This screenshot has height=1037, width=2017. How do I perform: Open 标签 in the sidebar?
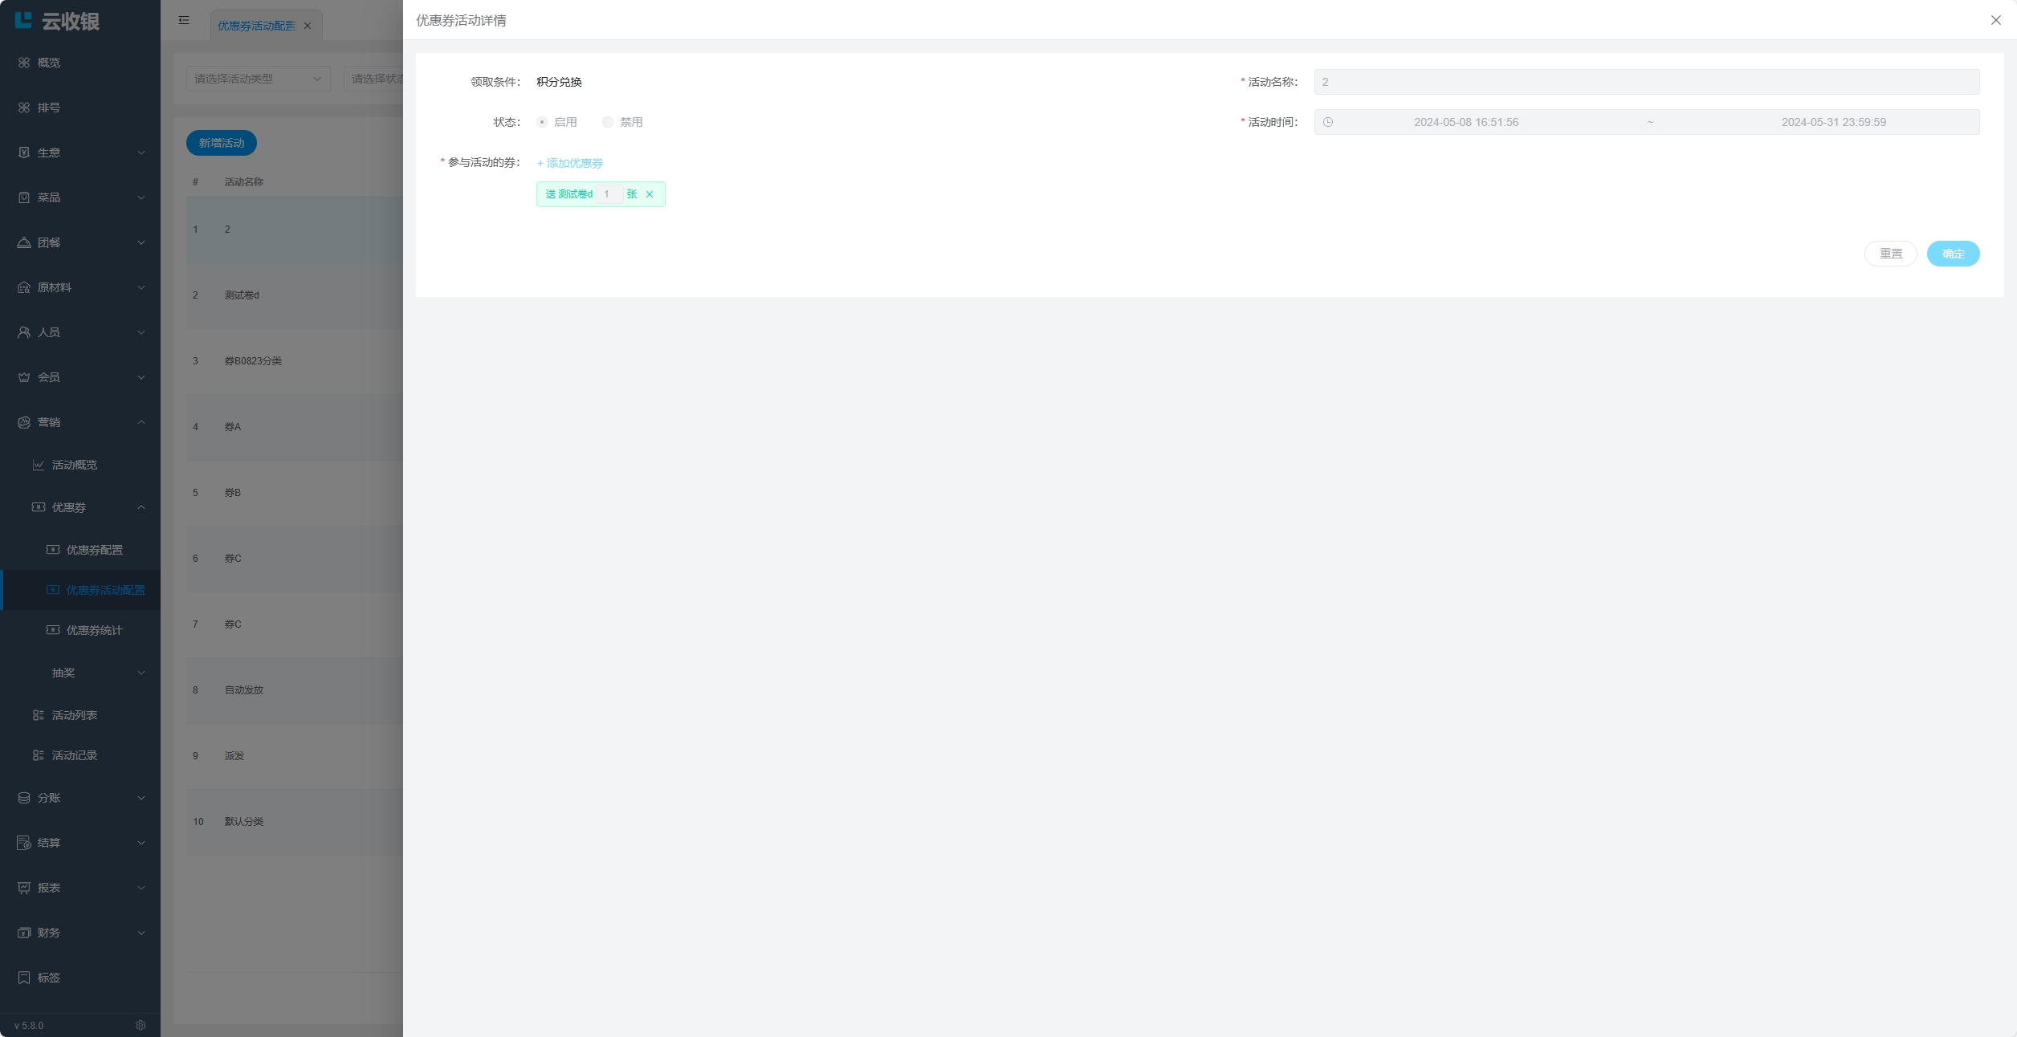pos(48,978)
